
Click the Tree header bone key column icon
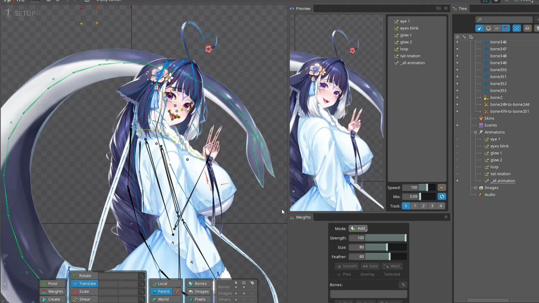(464, 37)
